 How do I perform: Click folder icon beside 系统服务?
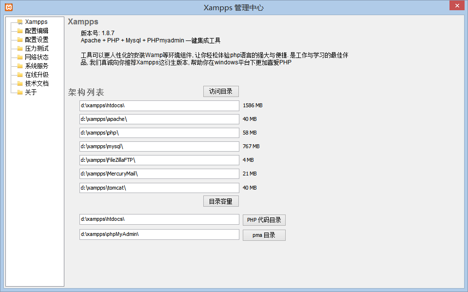(20, 66)
